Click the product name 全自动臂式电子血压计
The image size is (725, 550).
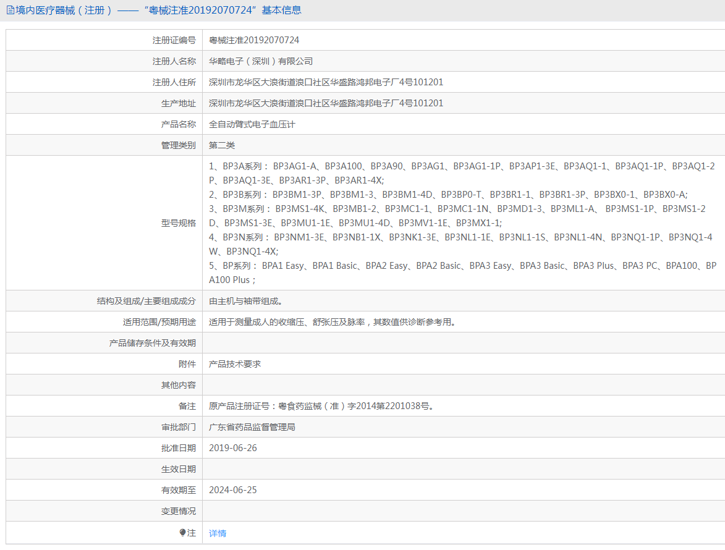[252, 124]
